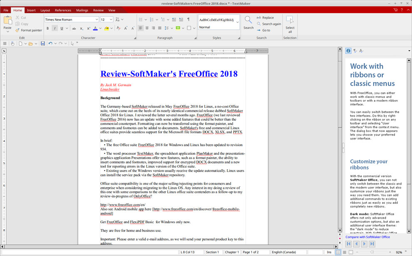Click the numbered list icon
Image resolution: width=412 pixels, height=256 pixels.
tap(151, 20)
